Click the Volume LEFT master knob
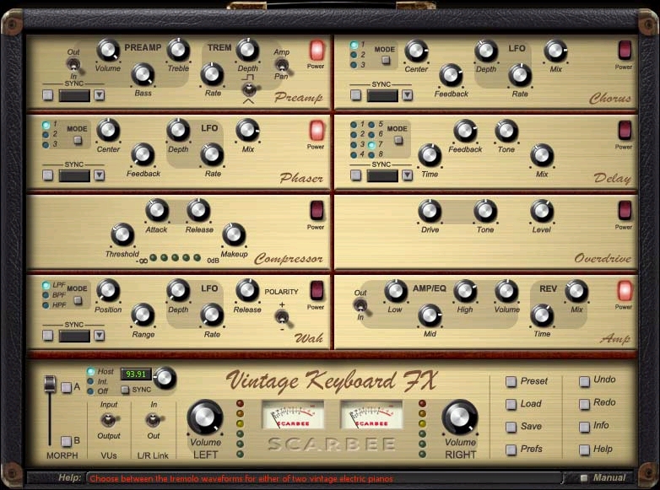 pyautogui.click(x=205, y=417)
